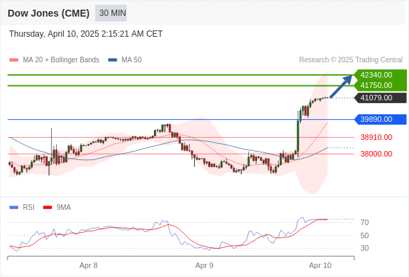Open the Research Trading Central copyright link
The image size is (409, 277).
(x=351, y=60)
